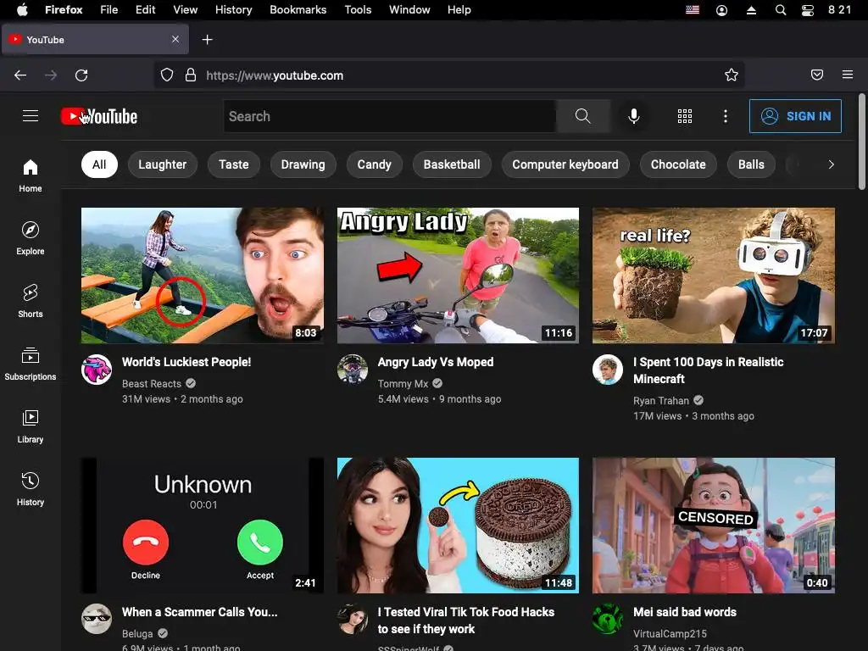This screenshot has width=868, height=651.
Task: Click the YouTube search field
Action: pos(390,116)
